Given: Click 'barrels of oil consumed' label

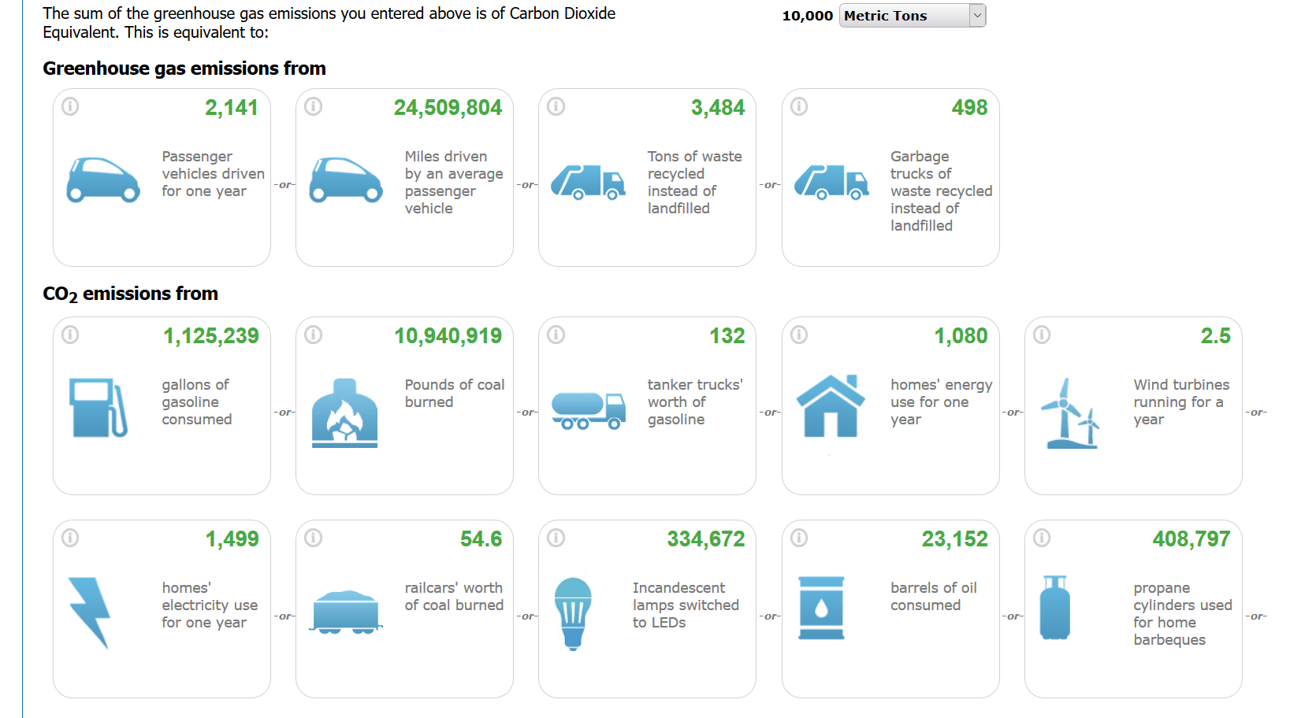Looking at the screenshot, I should pyautogui.click(x=934, y=597).
